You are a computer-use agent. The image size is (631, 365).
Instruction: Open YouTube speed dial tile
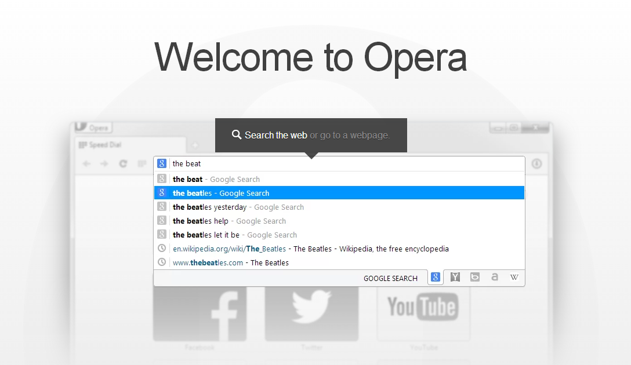(x=423, y=313)
